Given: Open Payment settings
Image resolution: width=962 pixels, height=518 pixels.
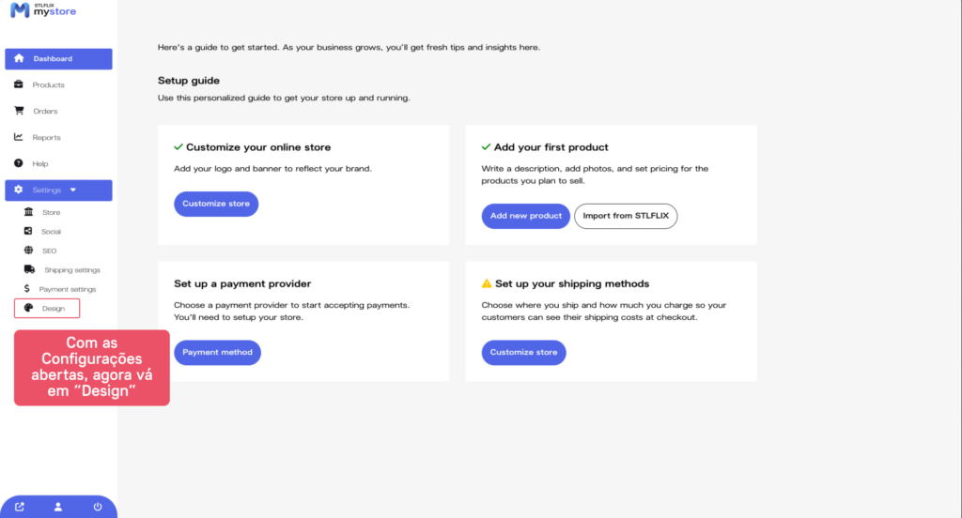Looking at the screenshot, I should [67, 289].
